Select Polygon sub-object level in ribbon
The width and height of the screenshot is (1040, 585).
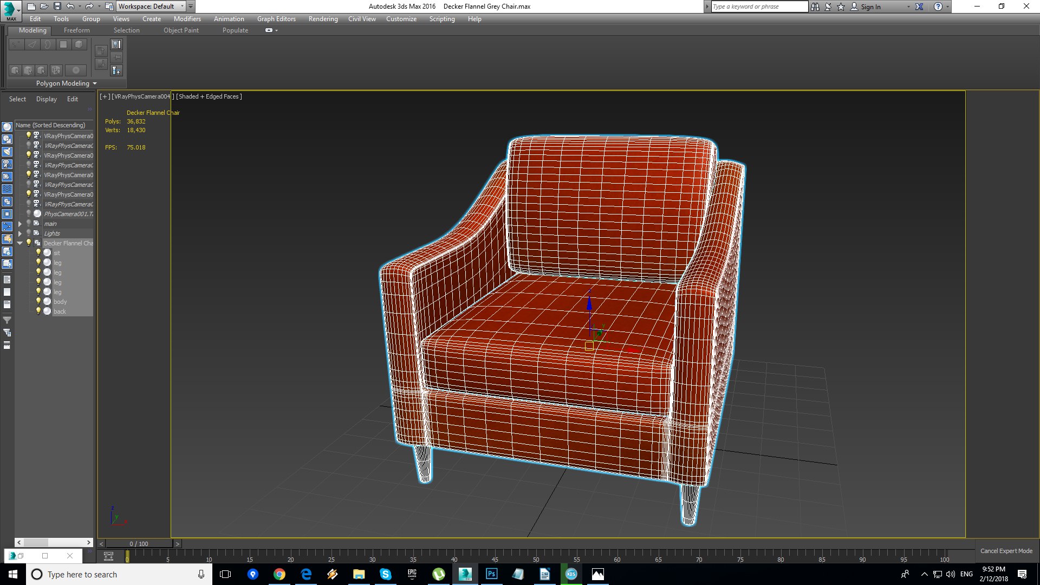(x=63, y=44)
